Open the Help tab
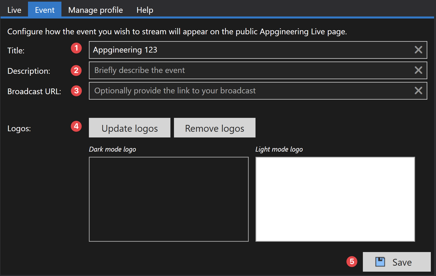This screenshot has width=436, height=276. coord(145,10)
